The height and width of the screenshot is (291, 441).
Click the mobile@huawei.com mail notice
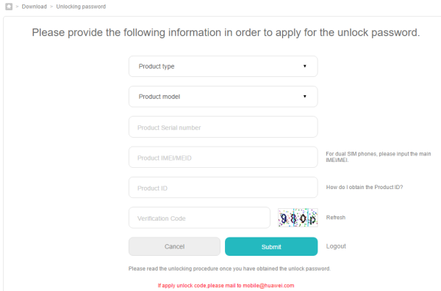coord(226,285)
